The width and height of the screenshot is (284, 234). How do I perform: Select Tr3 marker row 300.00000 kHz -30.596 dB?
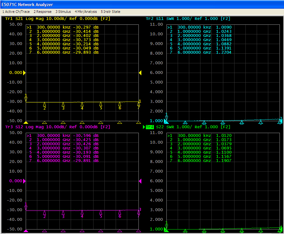click(63, 136)
